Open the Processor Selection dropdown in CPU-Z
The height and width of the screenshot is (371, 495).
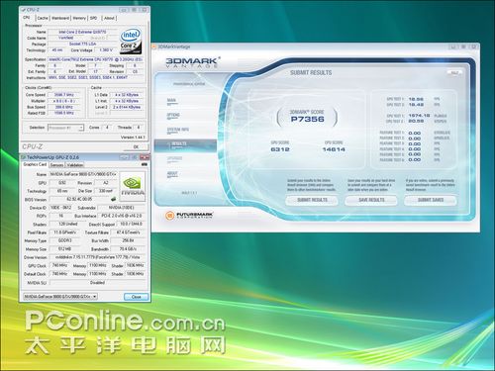(66, 128)
